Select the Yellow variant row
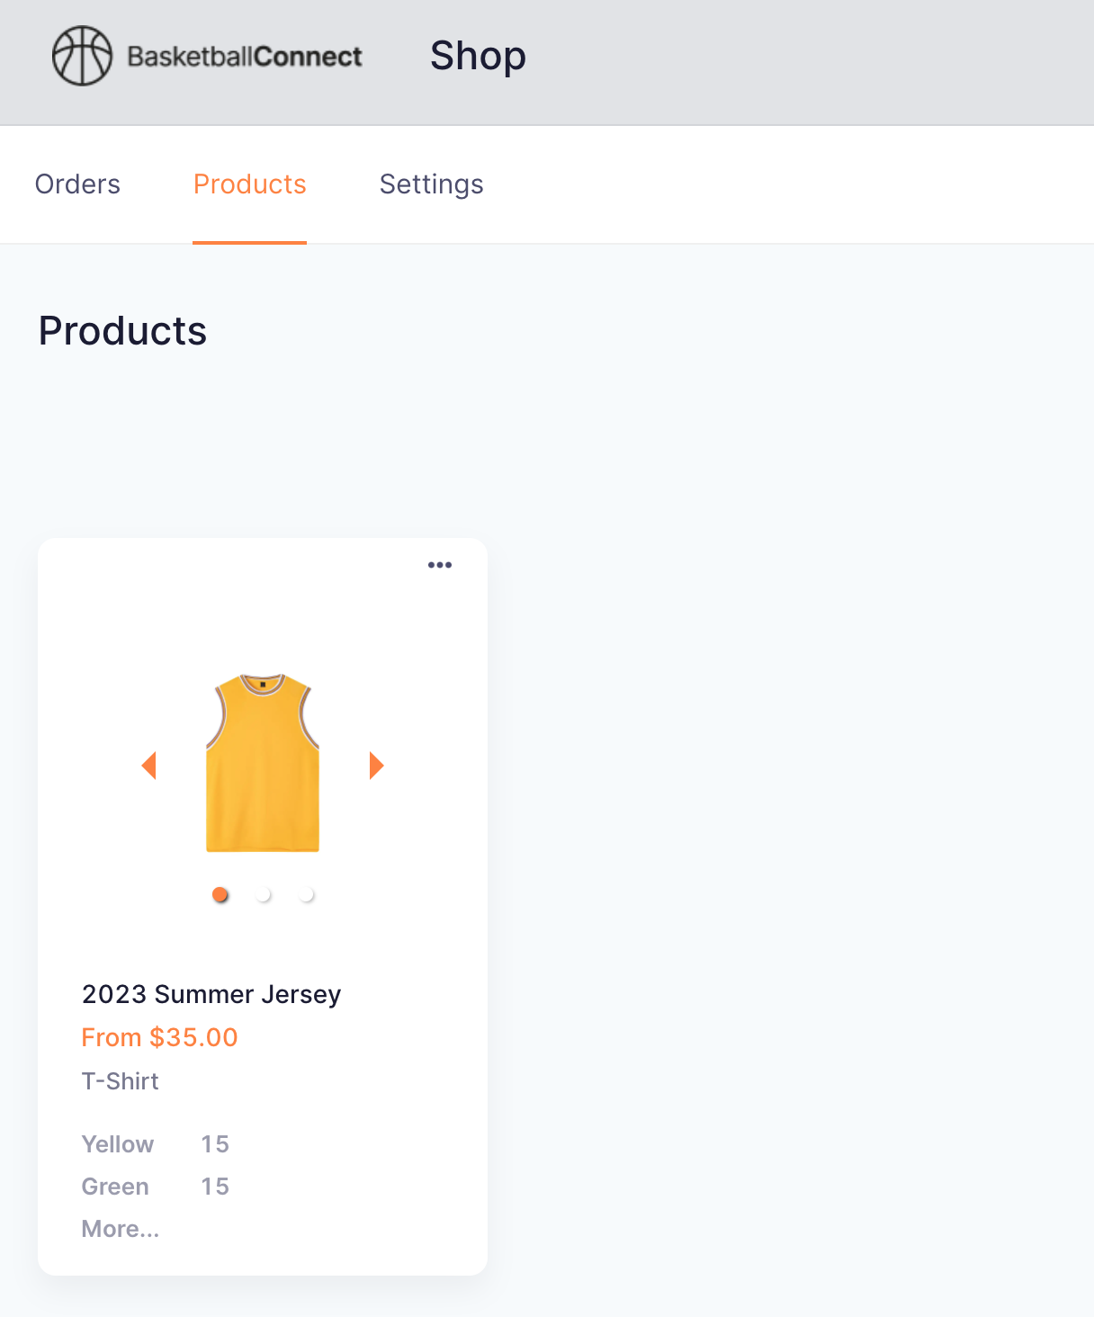 [156, 1144]
